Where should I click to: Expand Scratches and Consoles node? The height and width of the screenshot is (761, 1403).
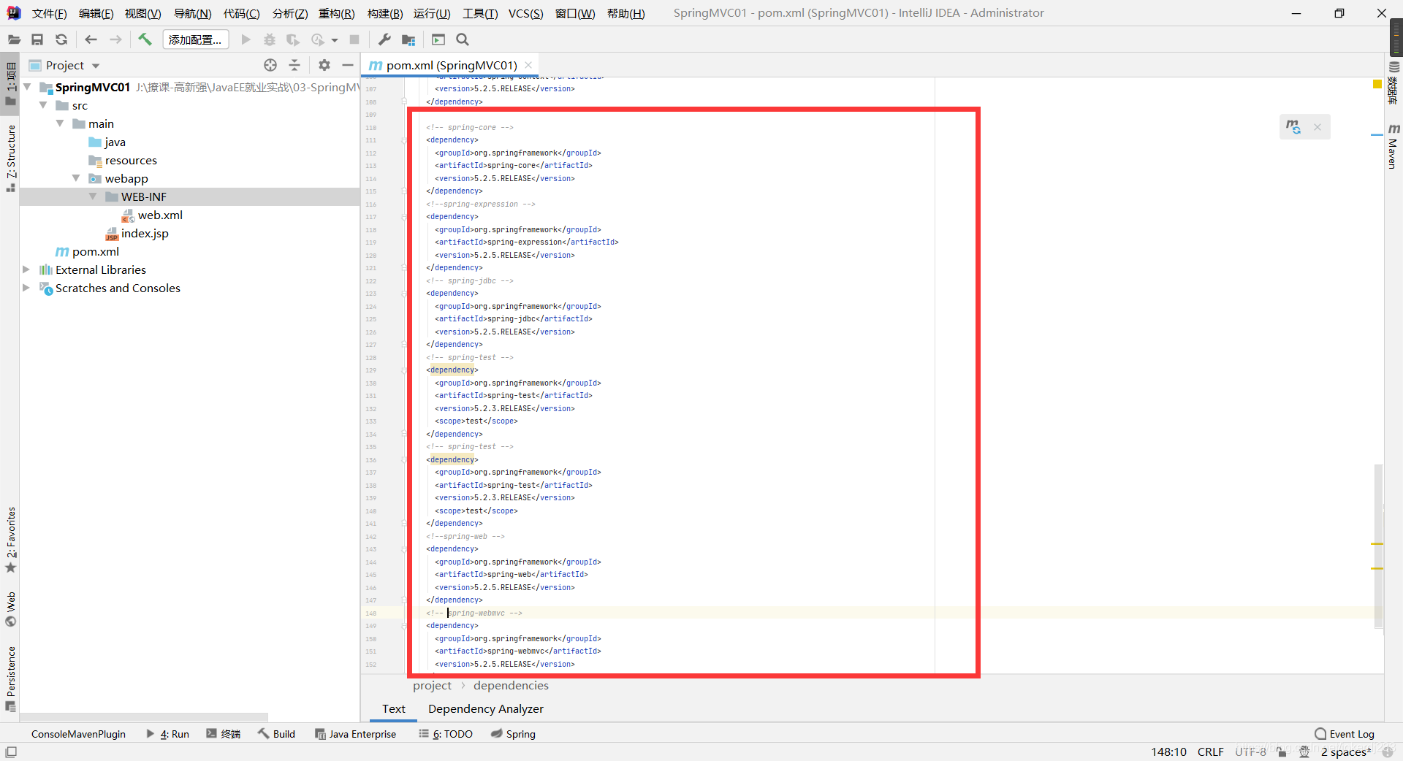26,288
